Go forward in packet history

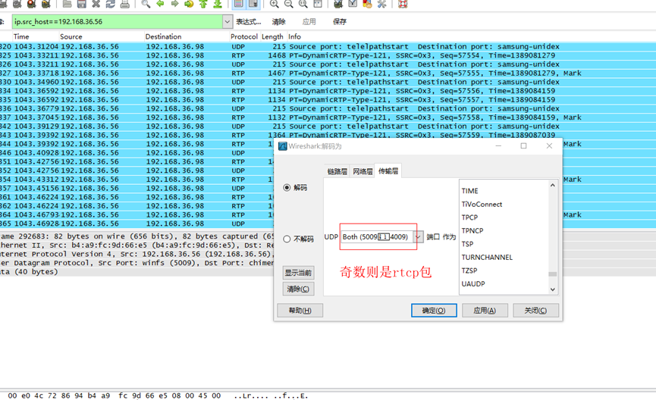174,4
